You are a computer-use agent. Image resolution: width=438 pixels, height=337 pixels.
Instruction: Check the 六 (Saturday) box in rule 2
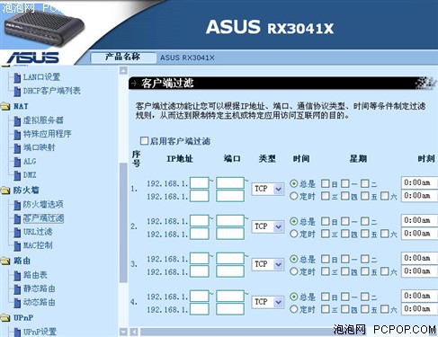pos(385,234)
